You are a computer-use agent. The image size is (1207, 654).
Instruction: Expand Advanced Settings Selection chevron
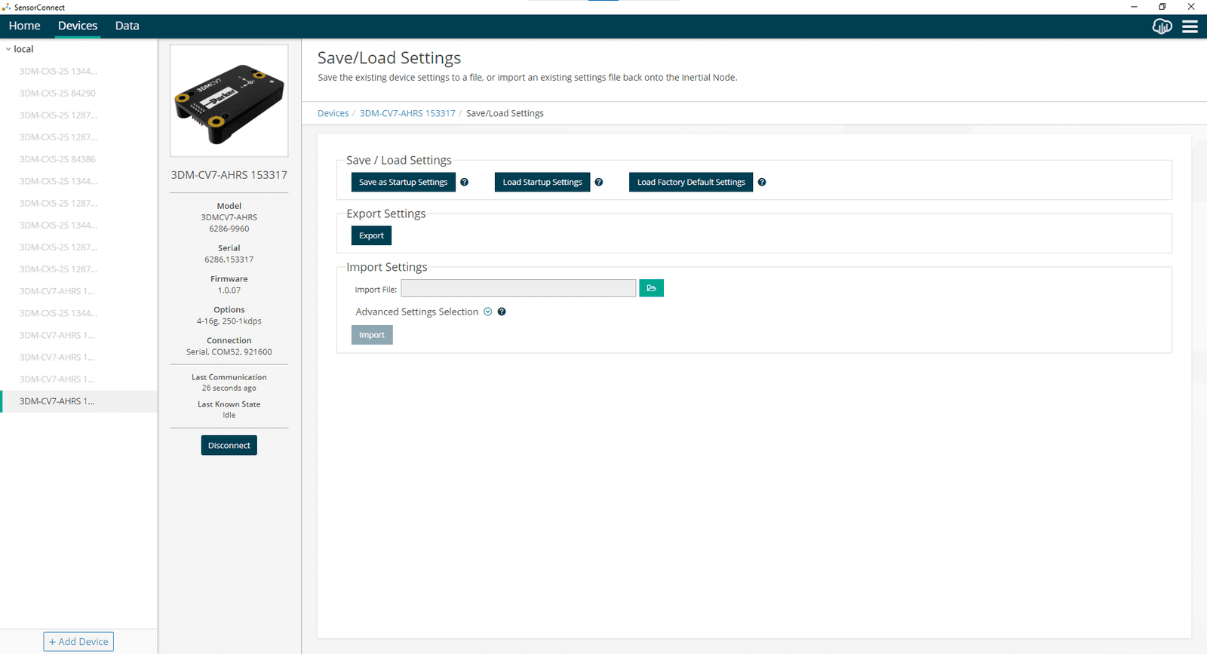click(x=488, y=312)
